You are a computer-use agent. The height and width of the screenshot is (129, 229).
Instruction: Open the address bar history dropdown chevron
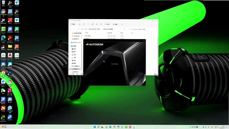(x=121, y=29)
